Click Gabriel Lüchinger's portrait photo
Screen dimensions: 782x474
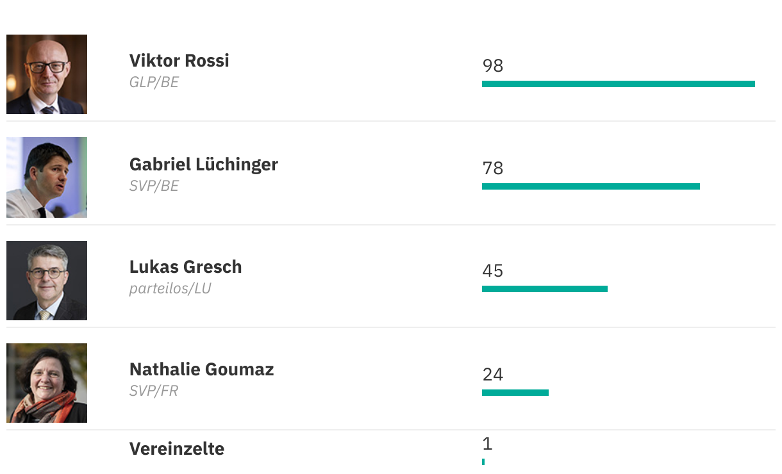[x=47, y=177]
